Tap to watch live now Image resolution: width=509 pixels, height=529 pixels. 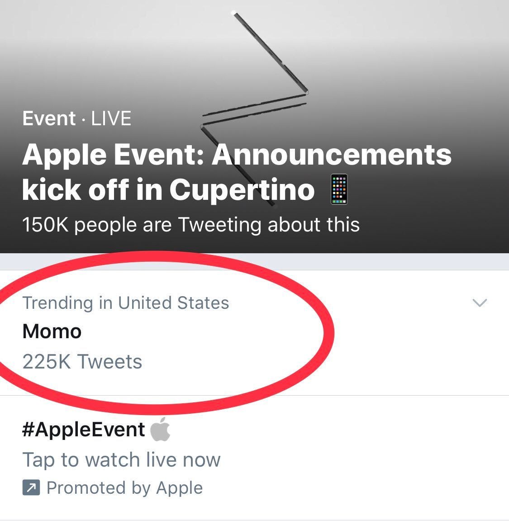click(x=121, y=460)
